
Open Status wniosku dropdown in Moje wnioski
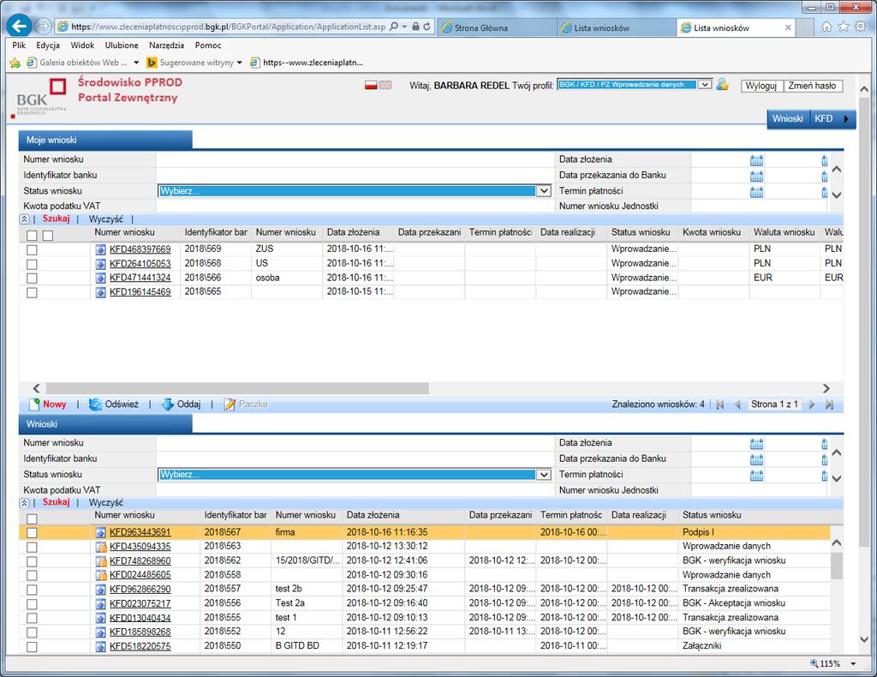coord(355,191)
